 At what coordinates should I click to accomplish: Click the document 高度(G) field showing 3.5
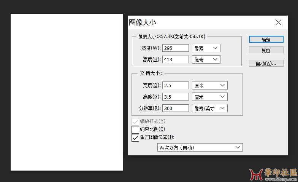(x=175, y=97)
